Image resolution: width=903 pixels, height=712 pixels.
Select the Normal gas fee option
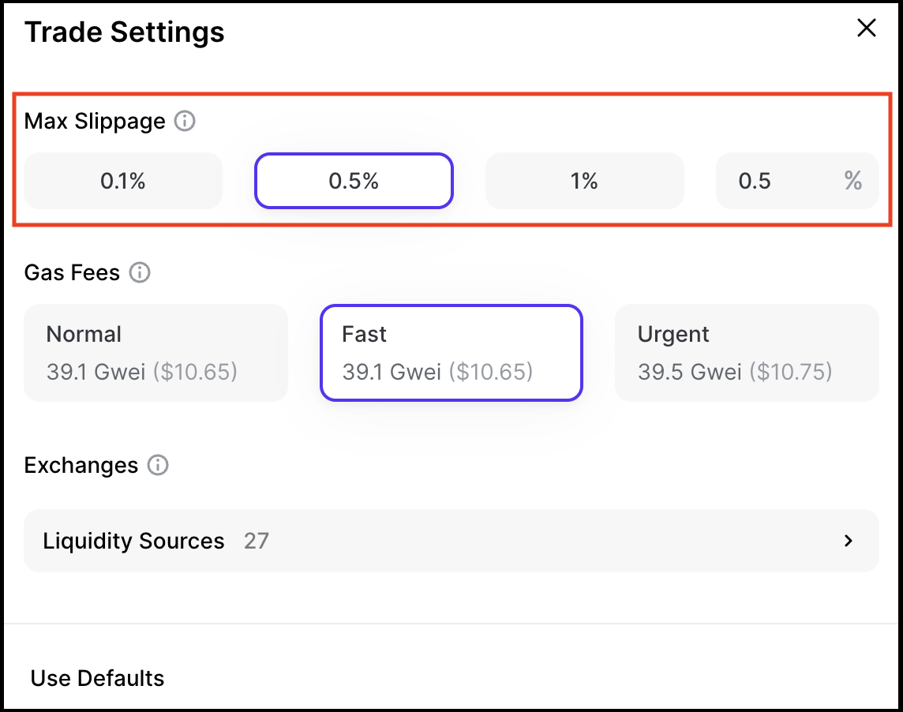[x=155, y=352]
